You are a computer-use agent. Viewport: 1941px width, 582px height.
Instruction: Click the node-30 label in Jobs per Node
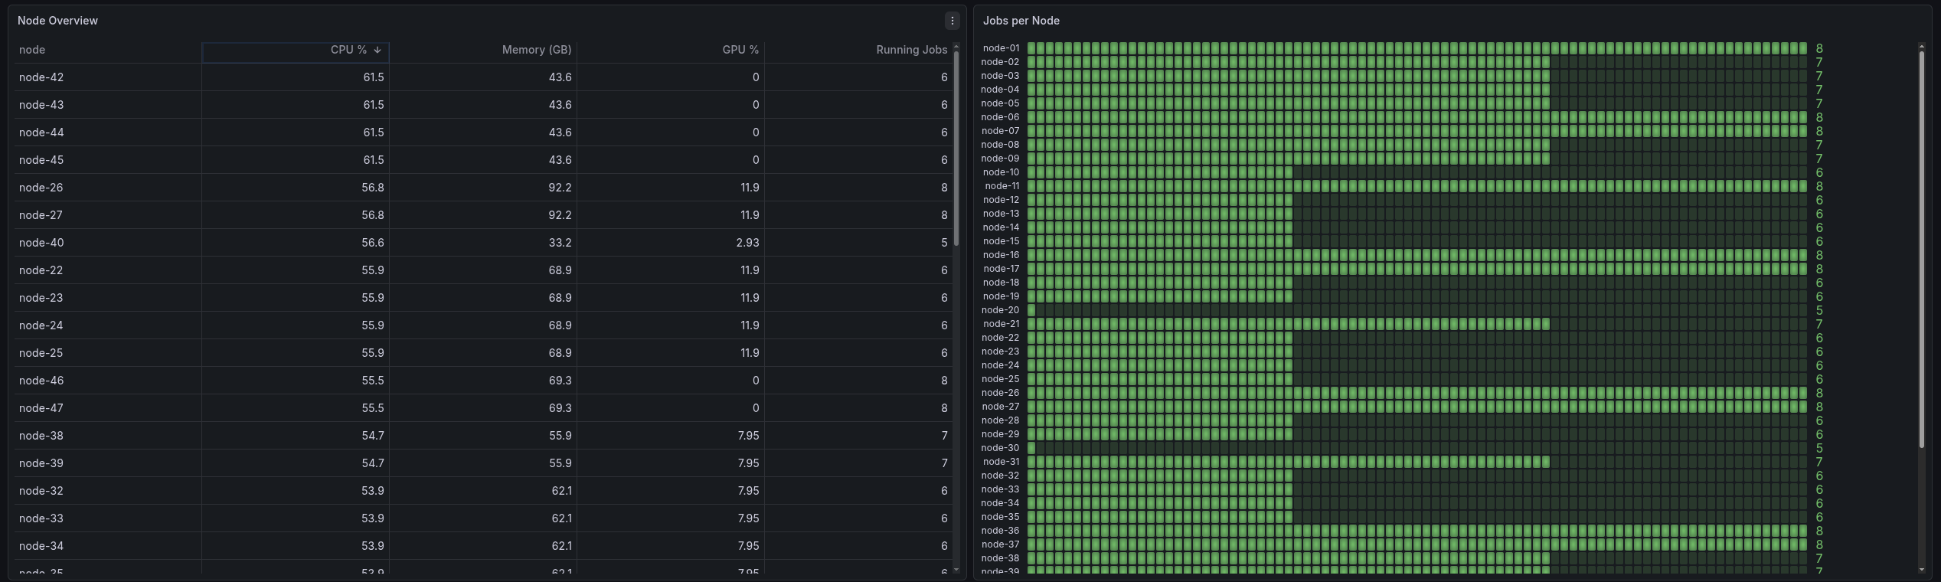click(1001, 448)
